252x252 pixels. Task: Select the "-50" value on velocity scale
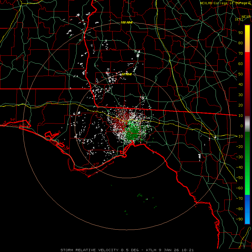click(239, 178)
